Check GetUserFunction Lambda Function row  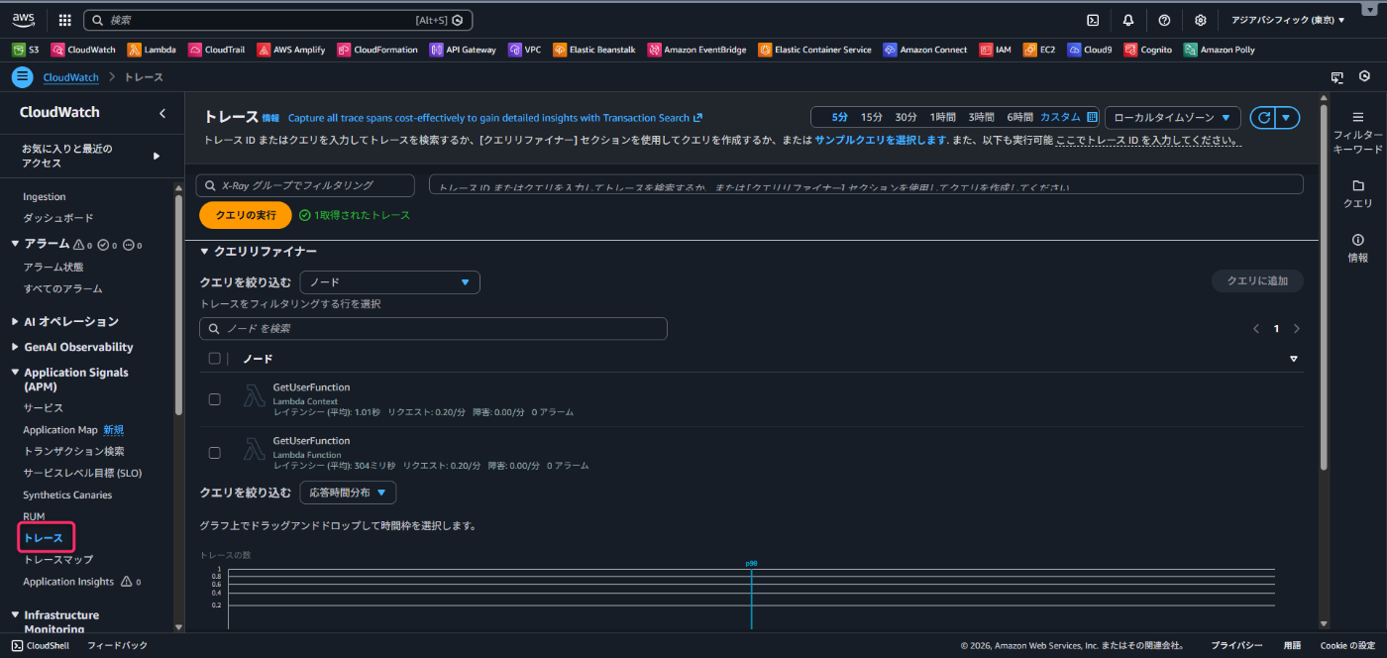tap(214, 453)
